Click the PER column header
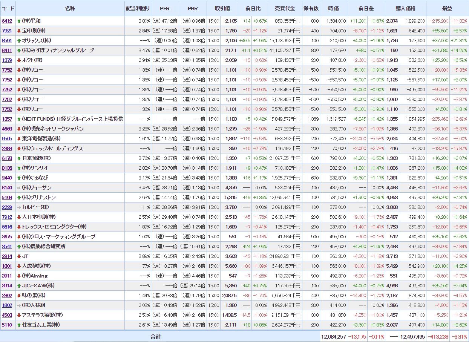 click(x=165, y=8)
